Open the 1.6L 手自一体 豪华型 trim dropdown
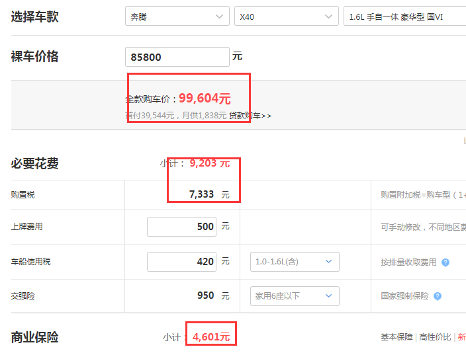Viewport: 466px width, 353px height. click(405, 16)
